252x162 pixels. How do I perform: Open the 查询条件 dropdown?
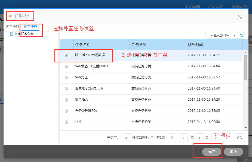coord(234,35)
